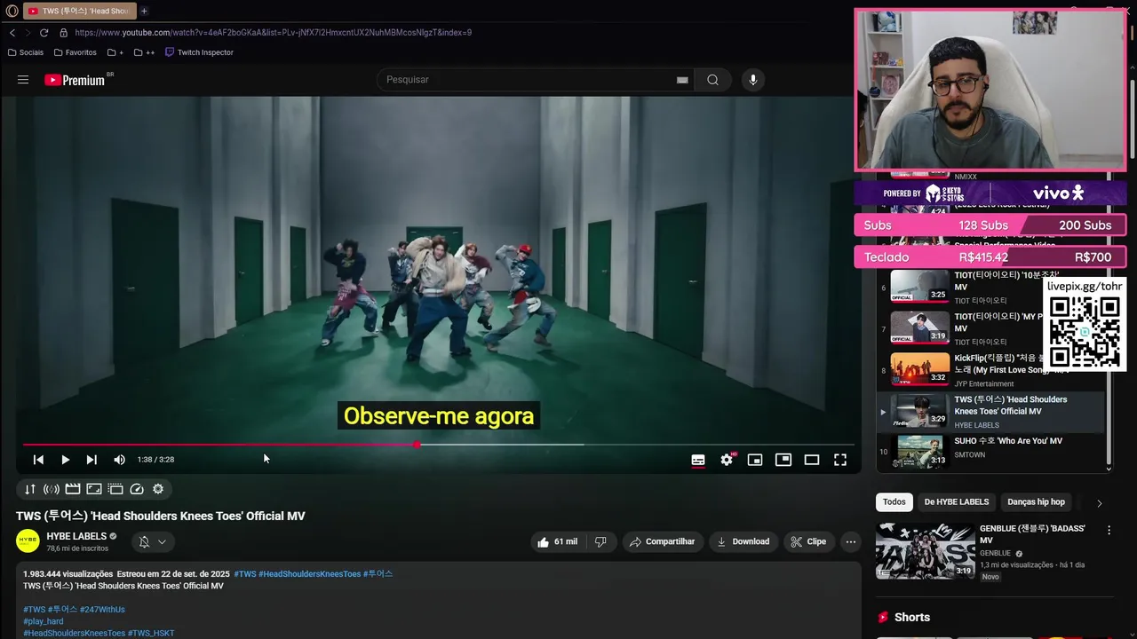Click the site lock security icon
Viewport: 1137px width, 639px height.
click(x=63, y=33)
